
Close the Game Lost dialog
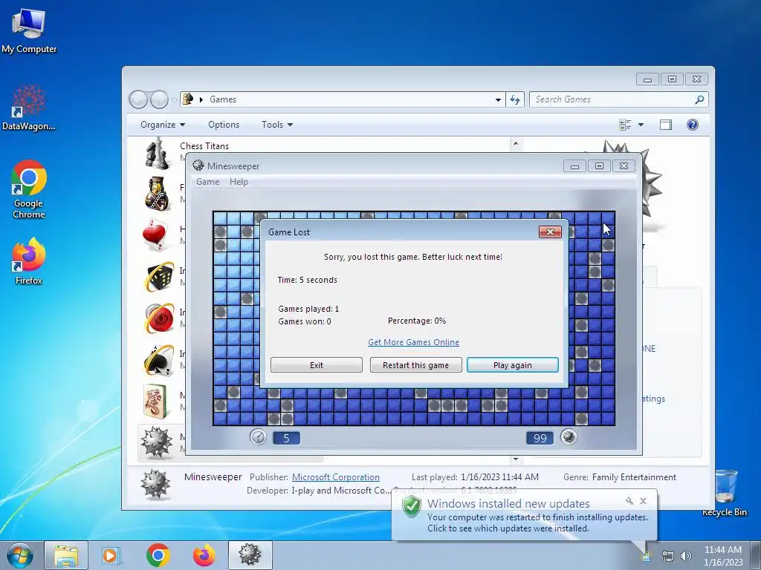(550, 232)
